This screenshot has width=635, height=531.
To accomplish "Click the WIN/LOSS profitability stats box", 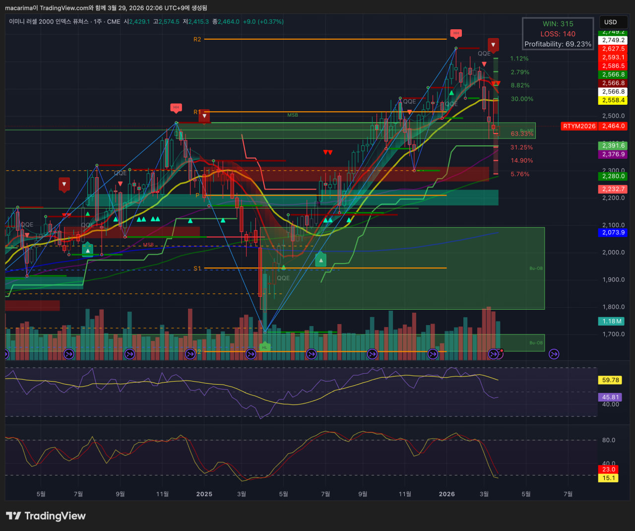I will coord(558,34).
